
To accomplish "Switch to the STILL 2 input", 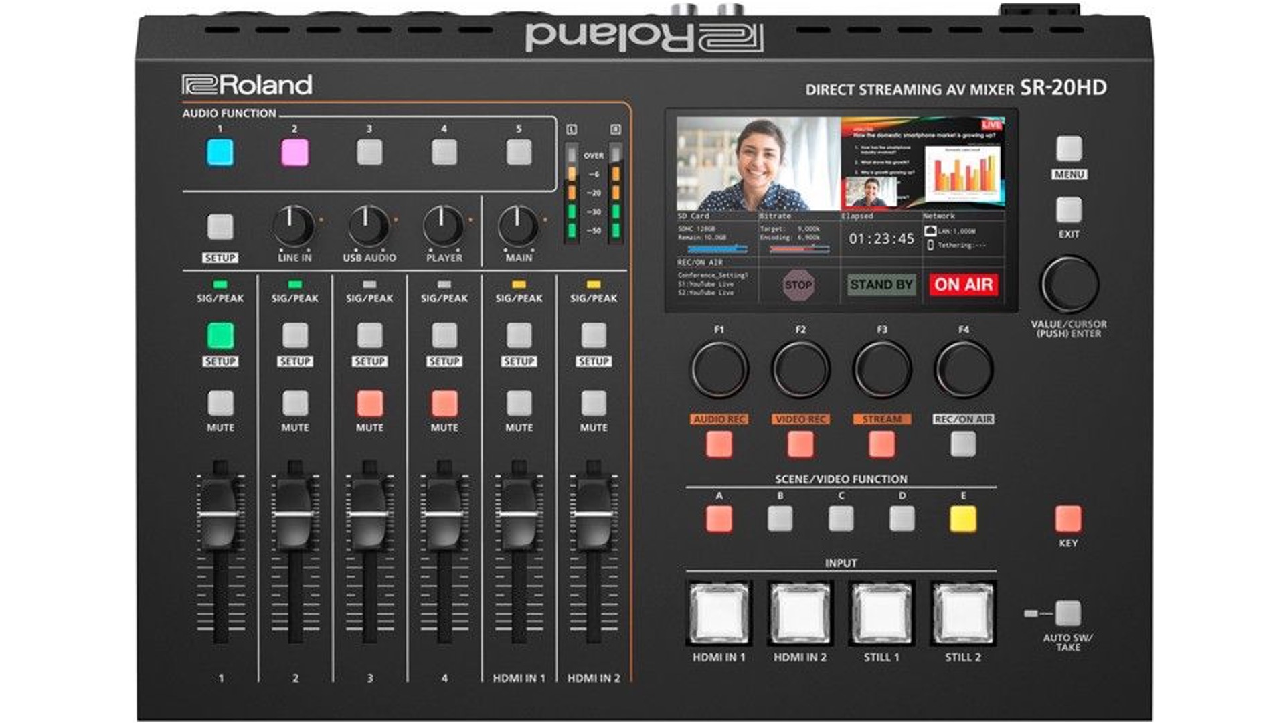I will click(963, 613).
